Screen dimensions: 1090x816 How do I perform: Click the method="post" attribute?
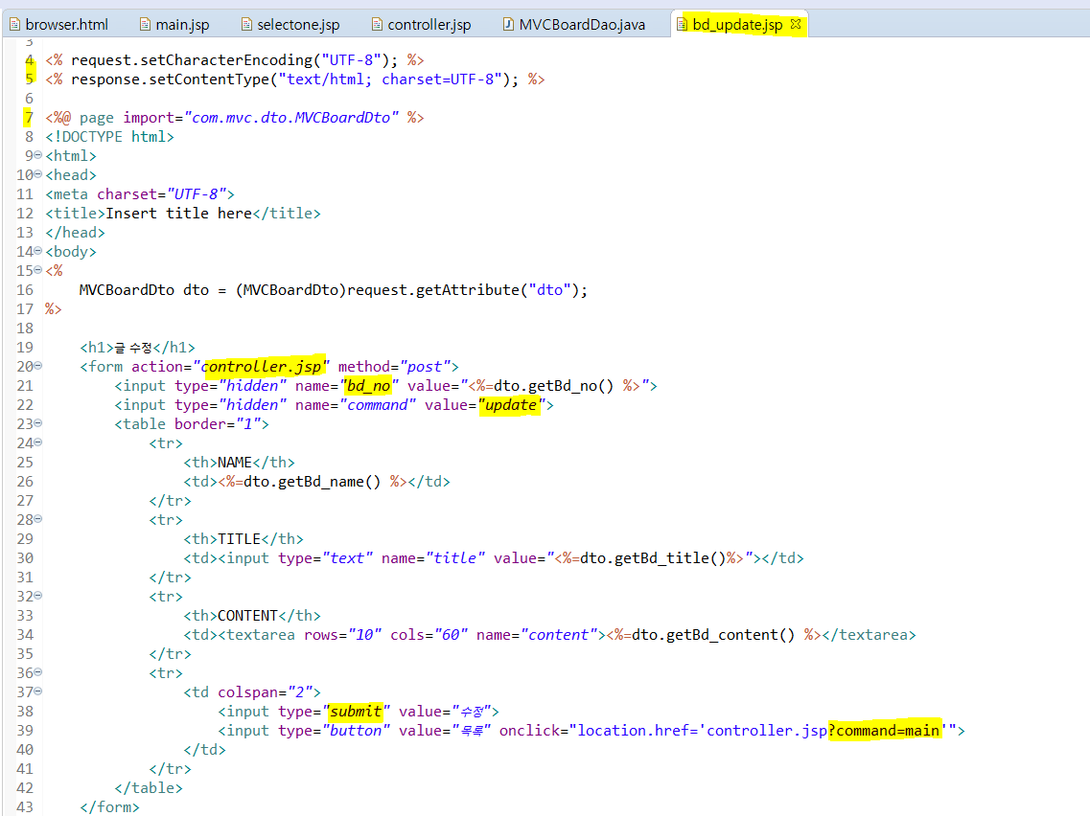coord(394,367)
